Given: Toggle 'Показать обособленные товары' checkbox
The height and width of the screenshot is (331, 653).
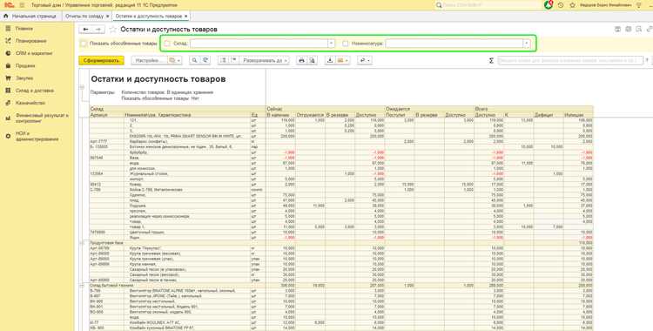Looking at the screenshot, I should pos(84,44).
